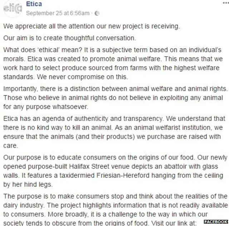Click the public globe privacy icon
Image resolution: width=229 pixels, height=226 pixels.
click(97, 13)
